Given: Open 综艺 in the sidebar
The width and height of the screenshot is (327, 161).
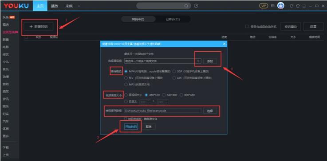Looking at the screenshot, I should click(6, 54).
